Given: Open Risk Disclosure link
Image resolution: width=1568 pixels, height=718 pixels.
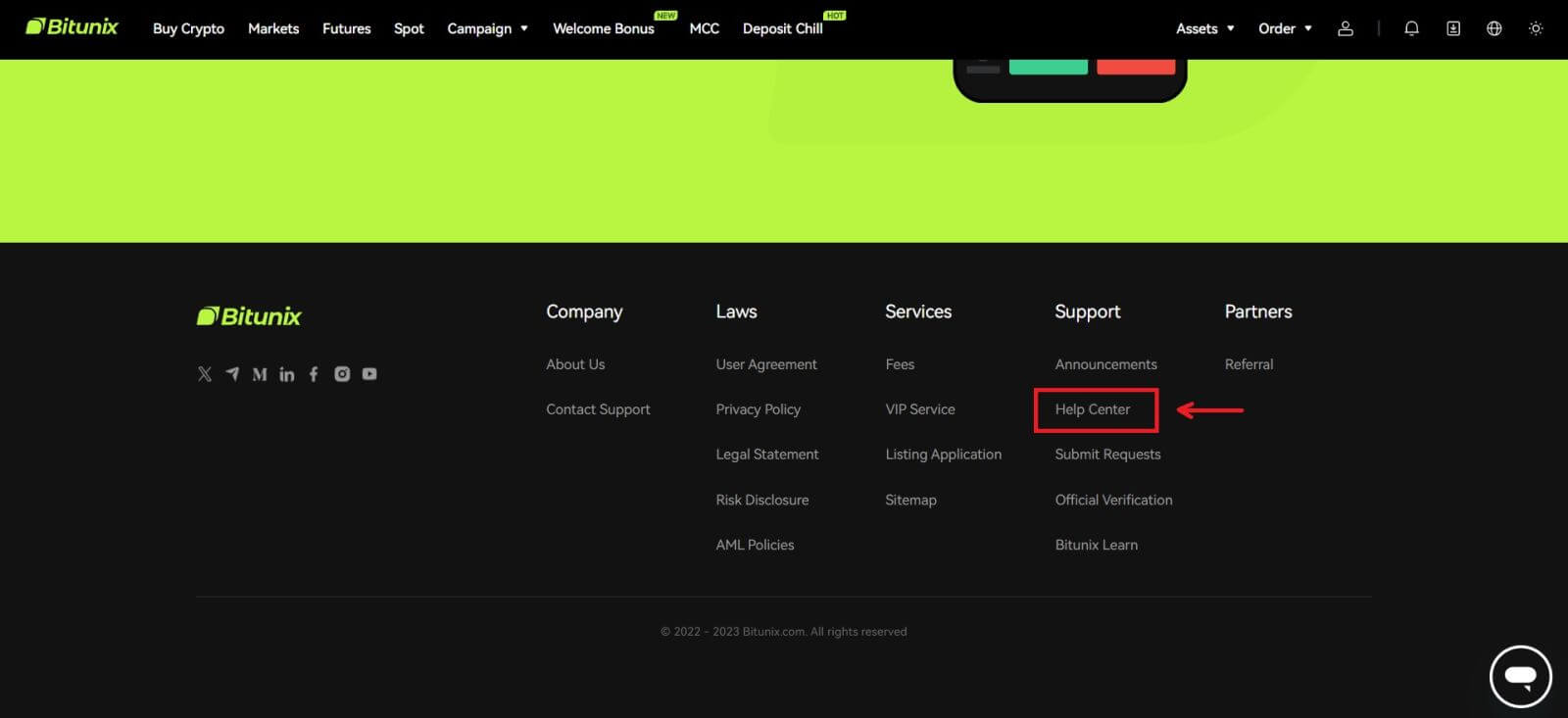Looking at the screenshot, I should pos(762,500).
